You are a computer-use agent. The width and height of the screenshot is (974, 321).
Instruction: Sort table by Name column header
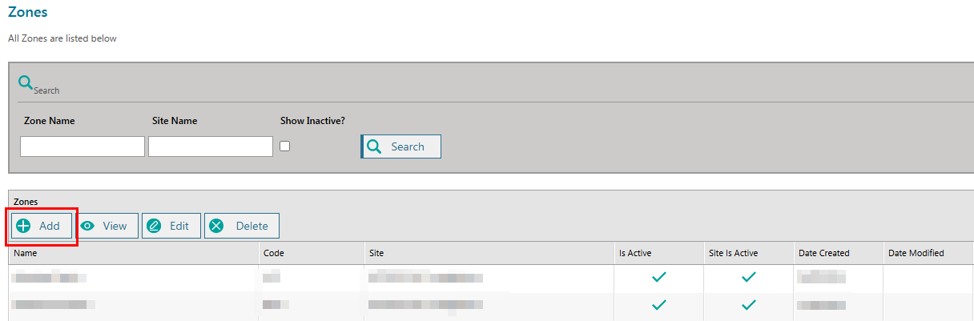coord(26,253)
